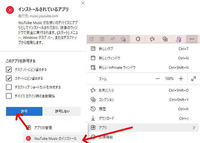Open the Settings and more ellipsis
The width and height of the screenshot is (200, 143).
tap(192, 39)
